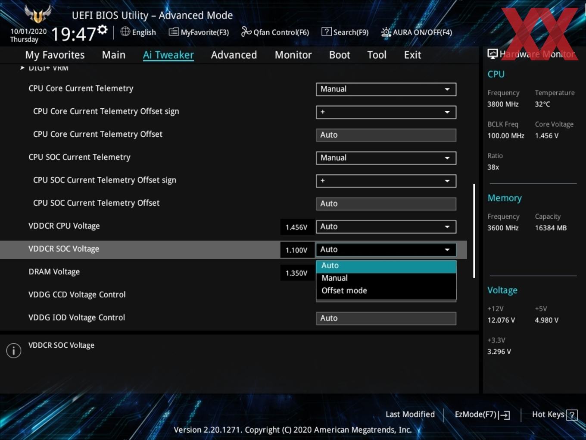Click the 1.456V VDDCR CPU readout
The width and height of the screenshot is (586, 440).
pos(296,227)
